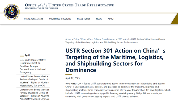Screen dimensions: 178x101
Task: Open Aludyne Automotive Mexico sidebar article
Action: (35, 94)
